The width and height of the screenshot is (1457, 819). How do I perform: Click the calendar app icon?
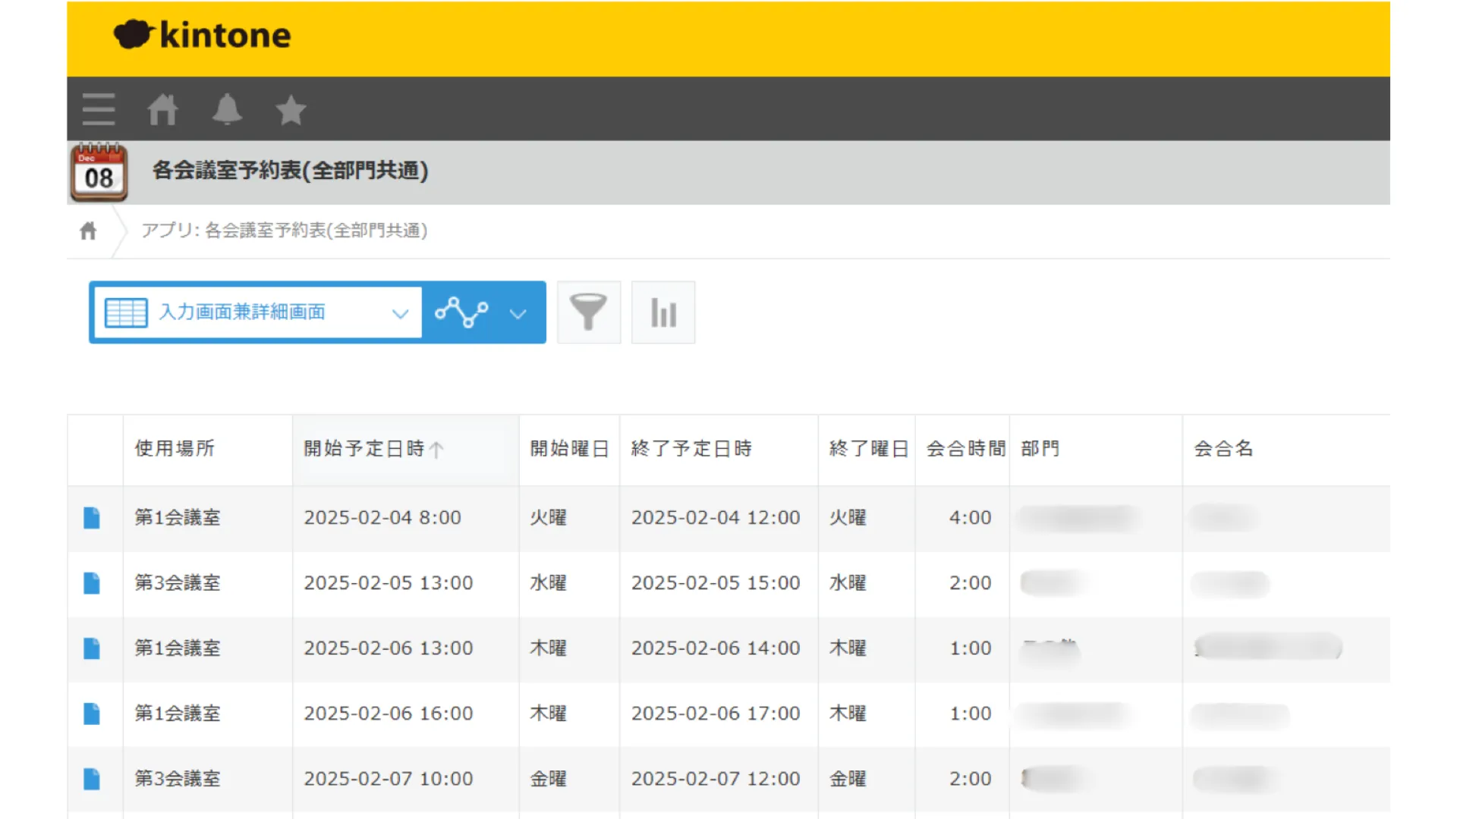[x=99, y=173]
